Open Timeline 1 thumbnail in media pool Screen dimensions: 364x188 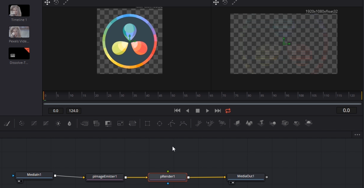tap(19, 11)
